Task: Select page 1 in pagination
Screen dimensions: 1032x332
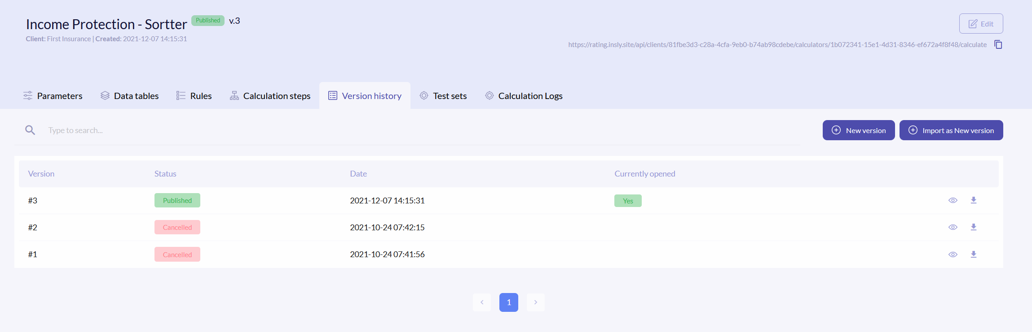Action: pyautogui.click(x=508, y=302)
